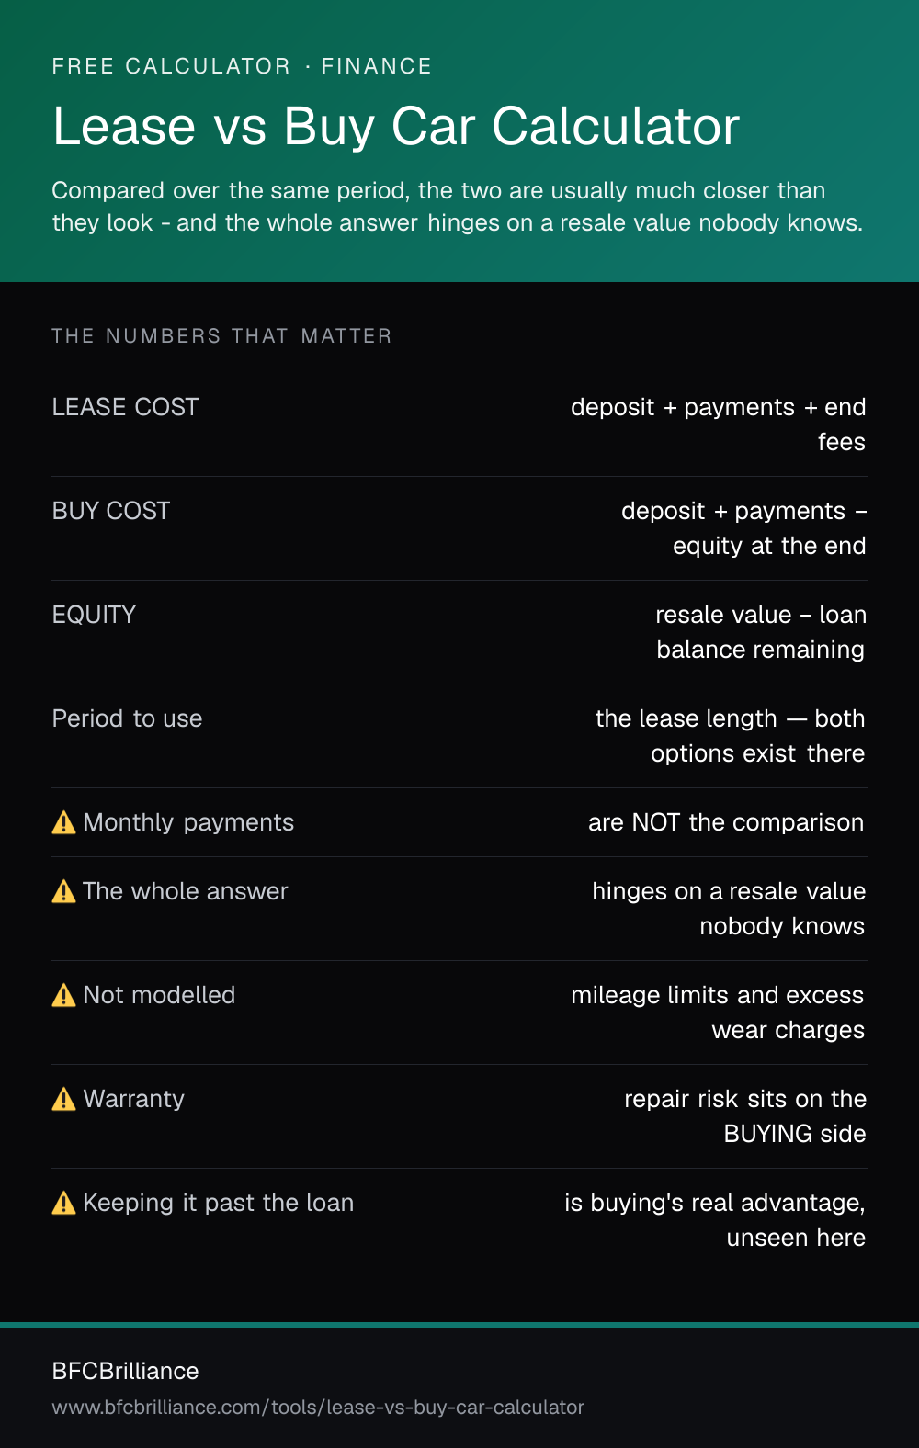Image resolution: width=919 pixels, height=1448 pixels.
Task: Click the warning icon beside Keeping it past the loan
Action: 64,1203
